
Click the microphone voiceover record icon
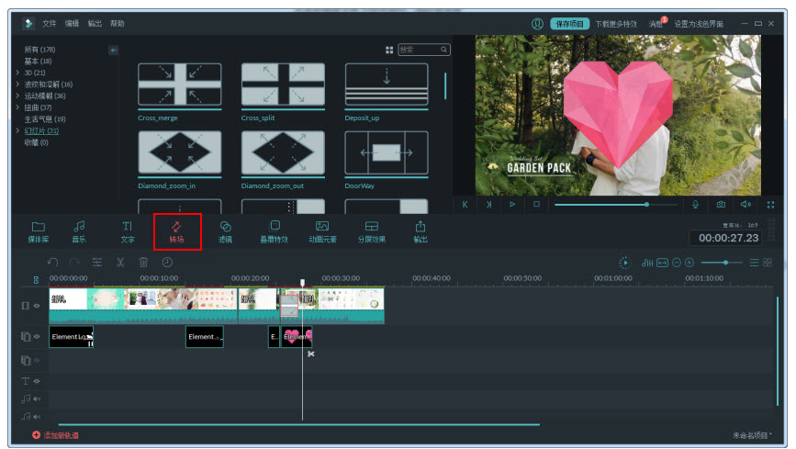(x=695, y=205)
